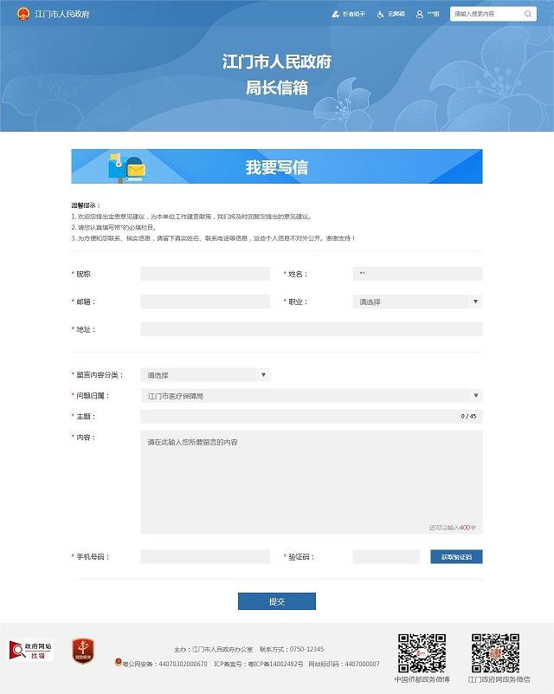This screenshot has height=694, width=554.
Task: Click the user account icon in header
Action: pos(420,14)
